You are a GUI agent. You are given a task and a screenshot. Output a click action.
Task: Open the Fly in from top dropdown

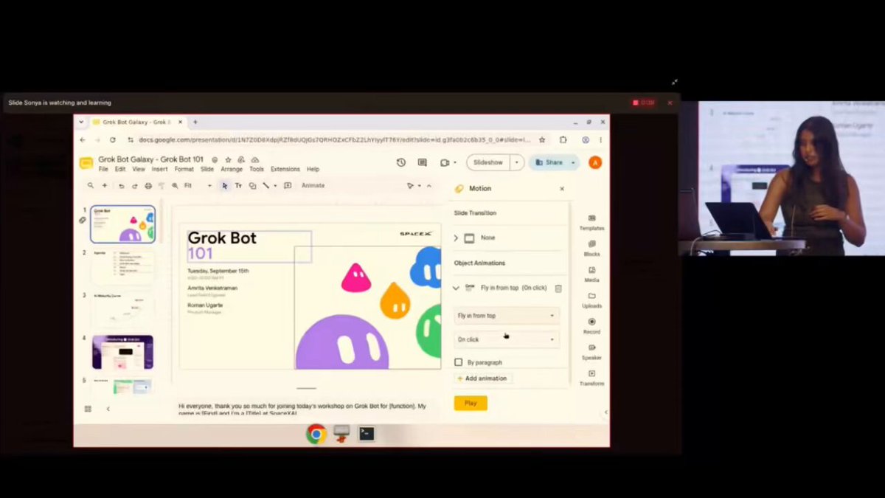[506, 316]
